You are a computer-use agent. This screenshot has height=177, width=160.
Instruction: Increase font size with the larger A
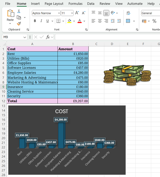[x=77, y=13]
